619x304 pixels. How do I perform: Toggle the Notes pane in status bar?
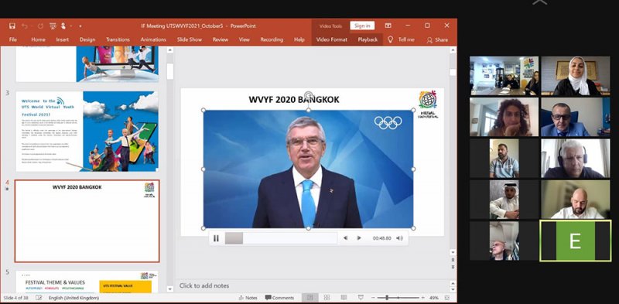[248, 298]
